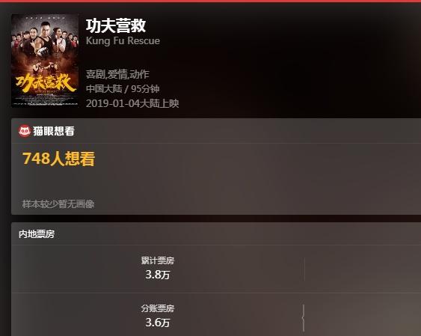This screenshot has width=421, height=336.
Task: Click the release date 2019-01-04大陆上映
Action: pos(132,103)
